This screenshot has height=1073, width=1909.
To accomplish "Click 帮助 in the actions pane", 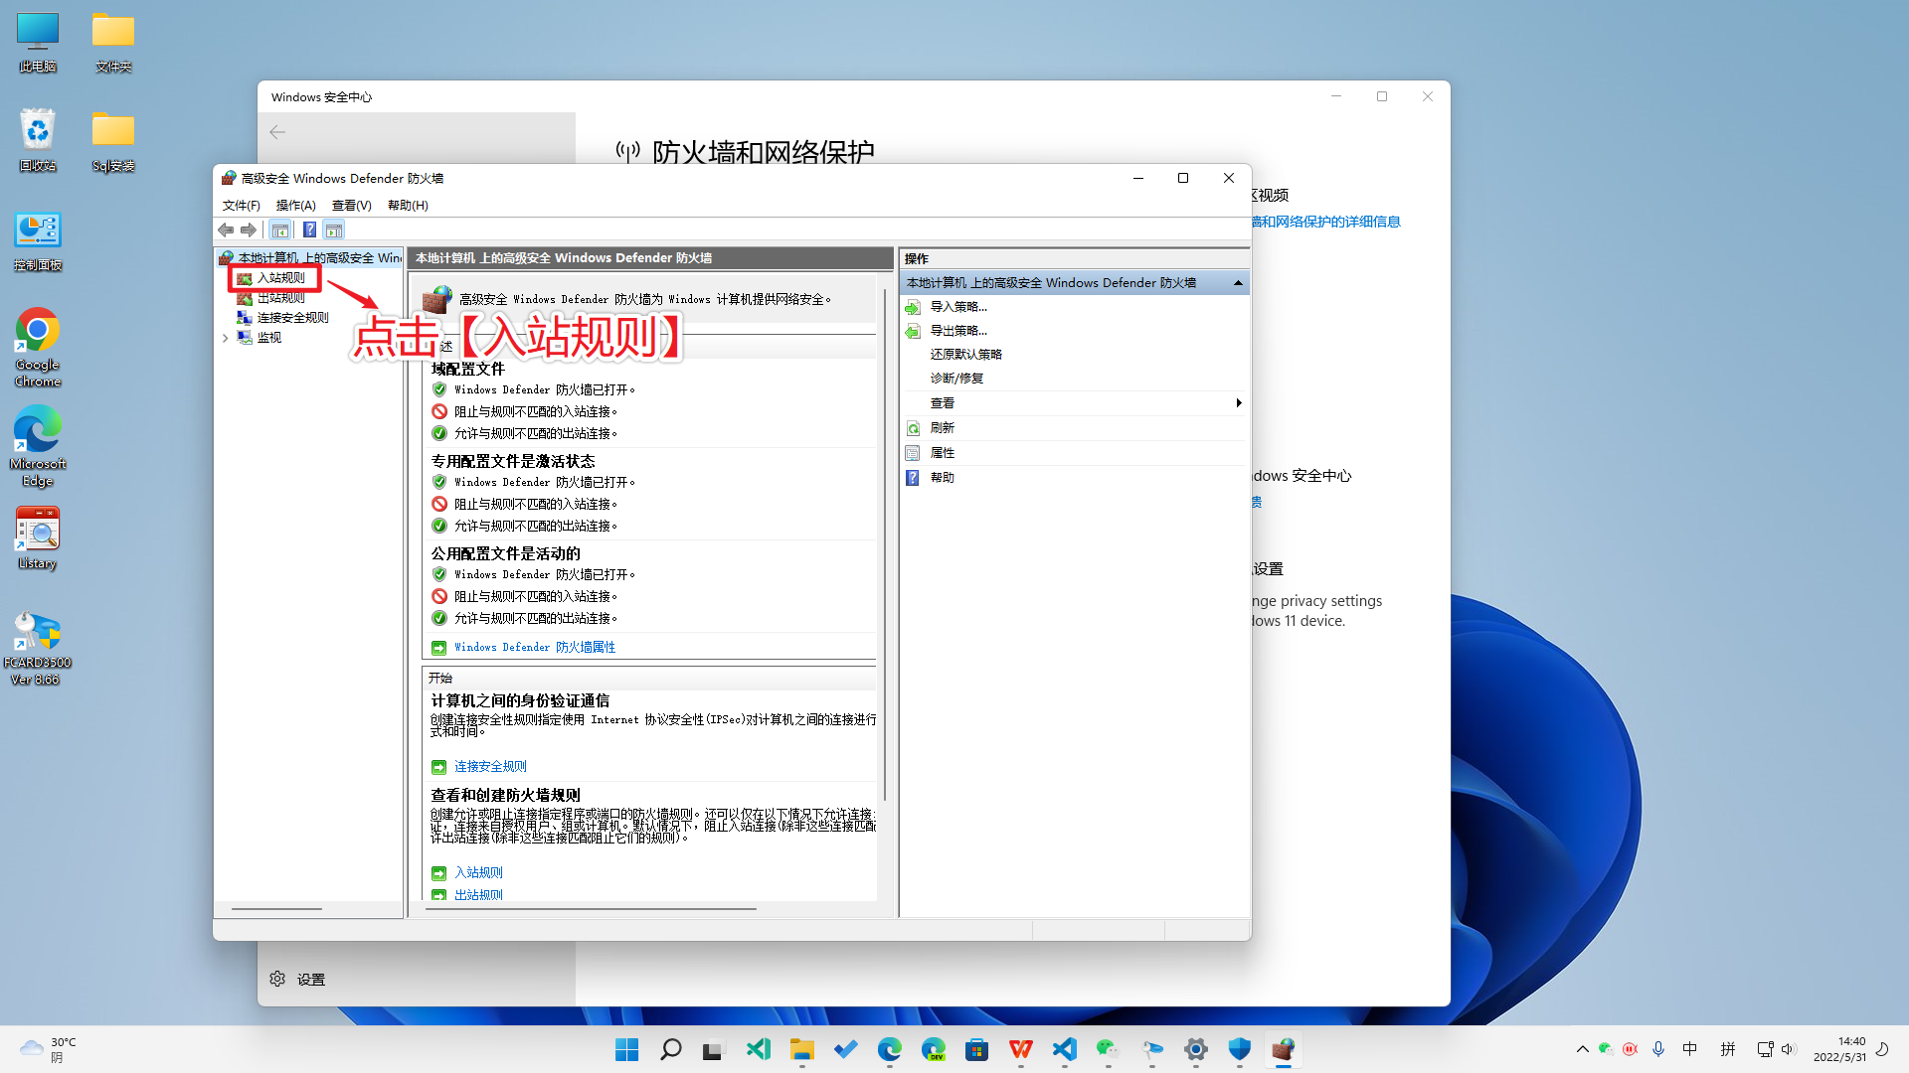I will (942, 478).
